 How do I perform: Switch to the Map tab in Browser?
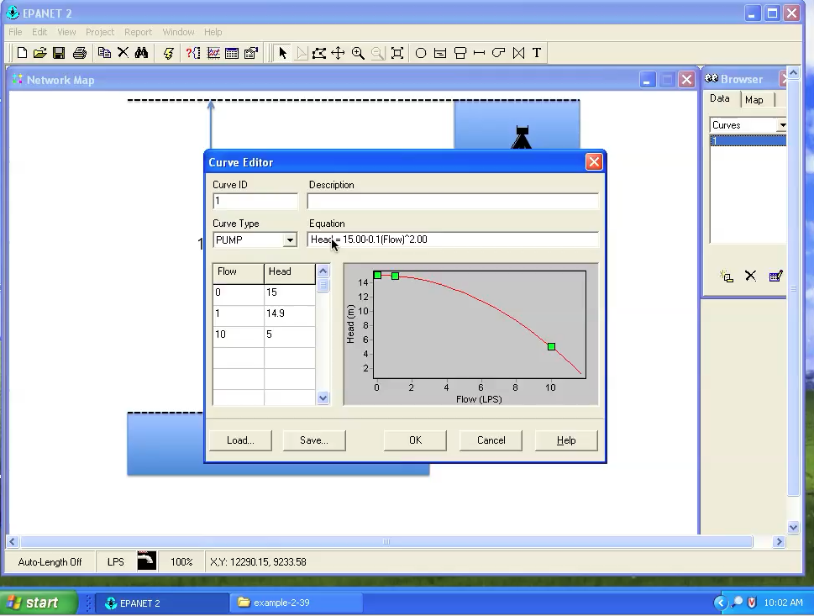click(754, 100)
